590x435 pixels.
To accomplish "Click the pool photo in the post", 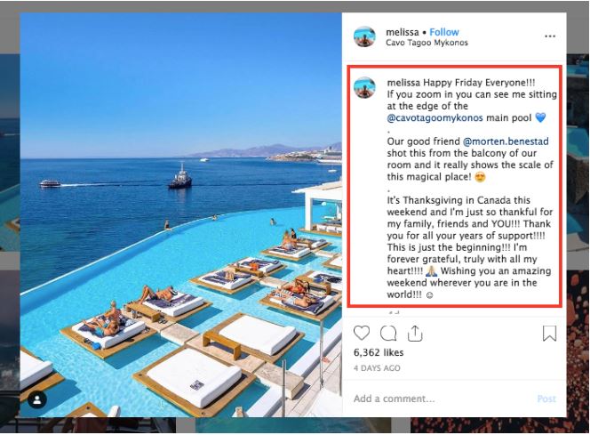I will [x=181, y=214].
